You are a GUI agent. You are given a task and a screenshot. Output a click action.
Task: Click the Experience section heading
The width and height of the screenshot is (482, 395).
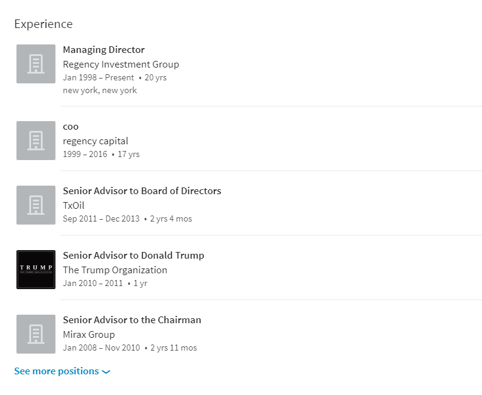[43, 24]
